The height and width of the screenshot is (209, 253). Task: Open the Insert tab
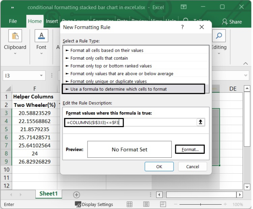pos(52,21)
